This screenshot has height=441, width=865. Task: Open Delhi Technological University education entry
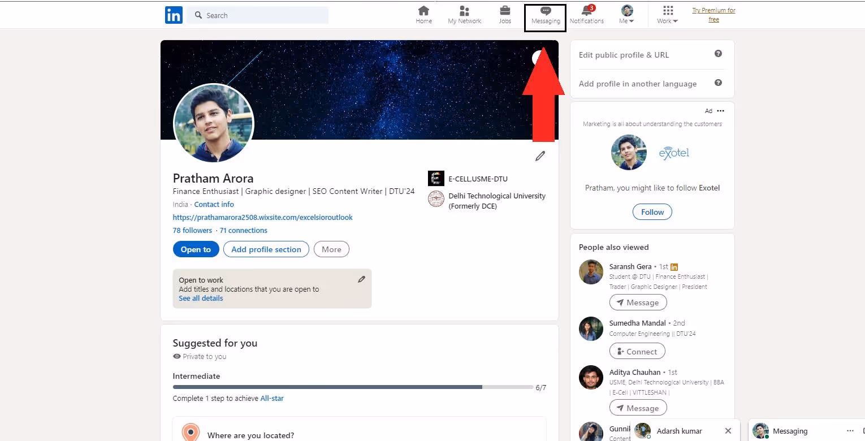(487, 201)
